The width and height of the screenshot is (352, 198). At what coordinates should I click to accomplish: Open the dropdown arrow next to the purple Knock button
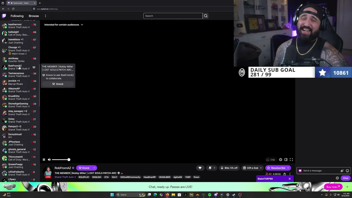pyautogui.click(x=94, y=168)
